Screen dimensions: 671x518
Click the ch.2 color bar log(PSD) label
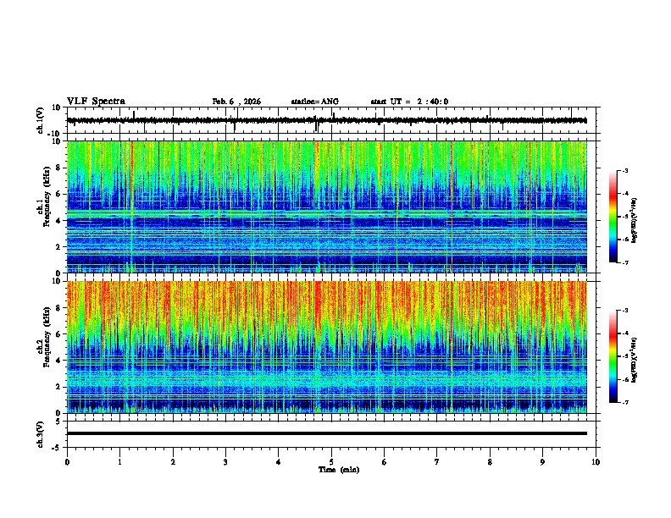pyautogui.click(x=635, y=361)
